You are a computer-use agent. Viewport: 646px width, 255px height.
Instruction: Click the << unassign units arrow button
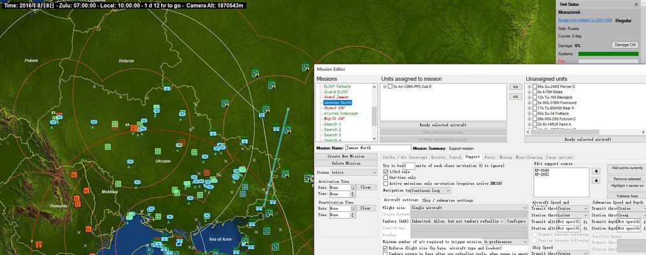tap(515, 96)
